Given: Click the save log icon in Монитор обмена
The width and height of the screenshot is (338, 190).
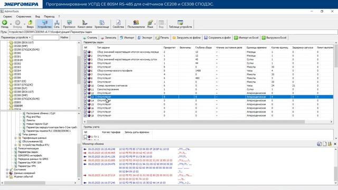Looking at the screenshot, I should click(x=319, y=144).
